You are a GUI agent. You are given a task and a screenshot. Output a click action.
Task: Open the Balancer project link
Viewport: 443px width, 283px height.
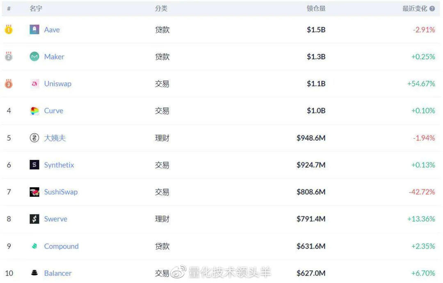(58, 273)
